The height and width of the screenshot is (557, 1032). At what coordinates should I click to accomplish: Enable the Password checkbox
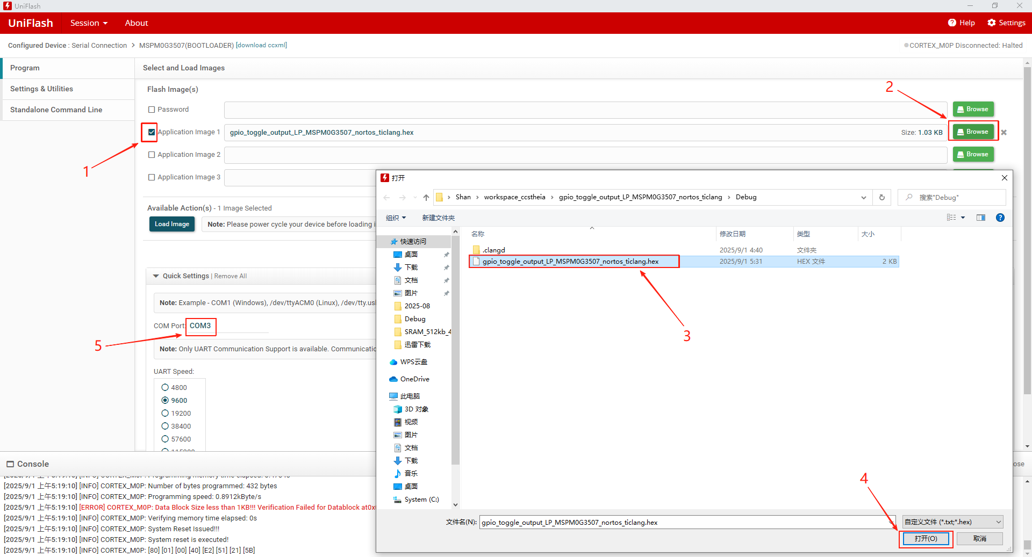pyautogui.click(x=152, y=110)
